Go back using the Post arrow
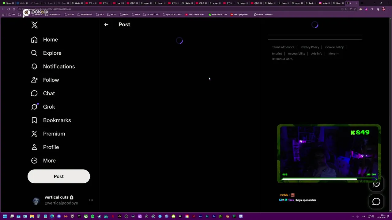This screenshot has width=392, height=220. pos(106,24)
